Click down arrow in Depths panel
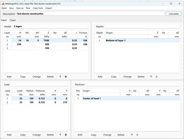This screenshot has height=139, width=184. coord(156,76)
